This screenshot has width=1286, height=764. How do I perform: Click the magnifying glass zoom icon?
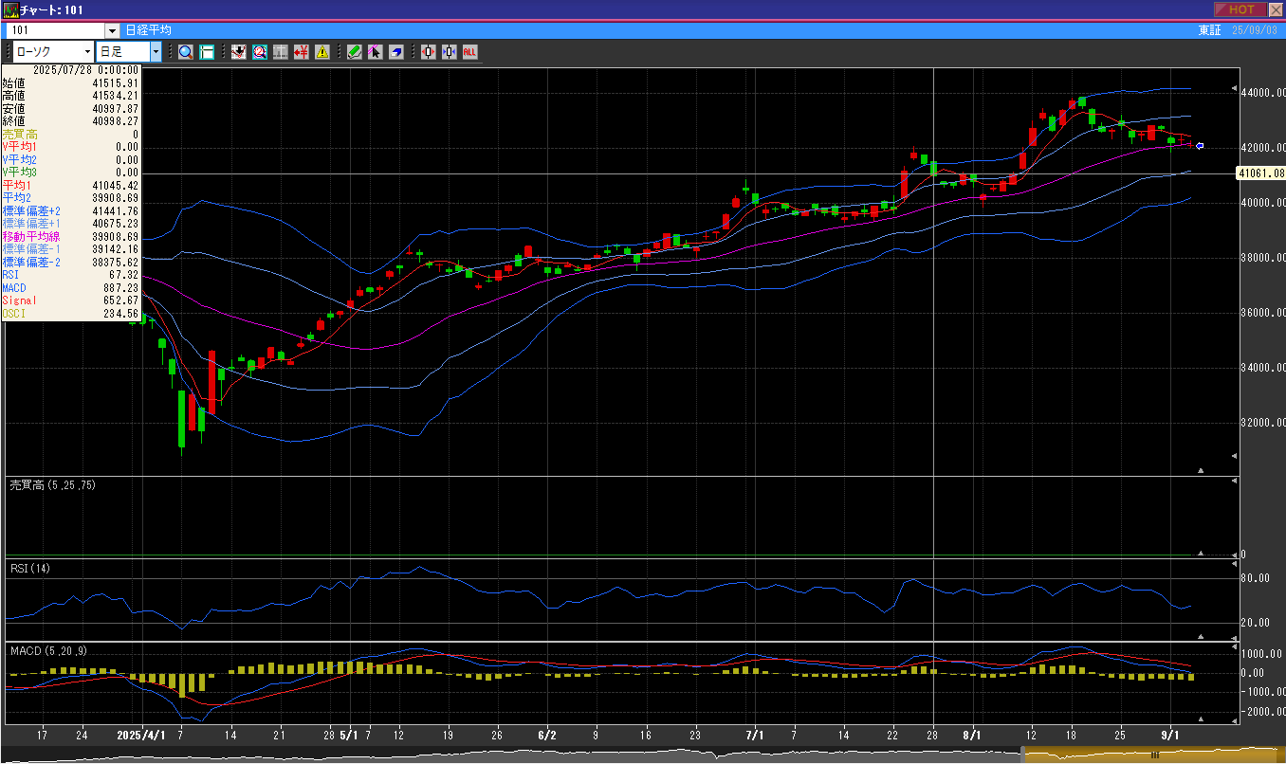click(x=185, y=52)
